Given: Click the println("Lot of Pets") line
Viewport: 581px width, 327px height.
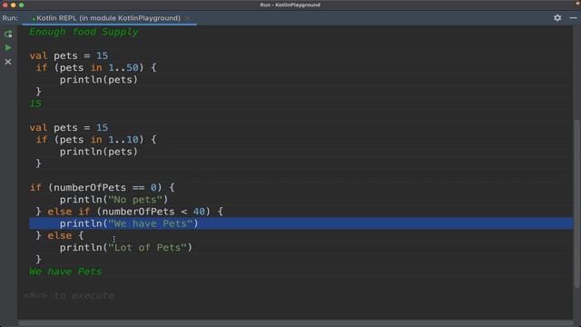Looking at the screenshot, I should click(x=126, y=247).
